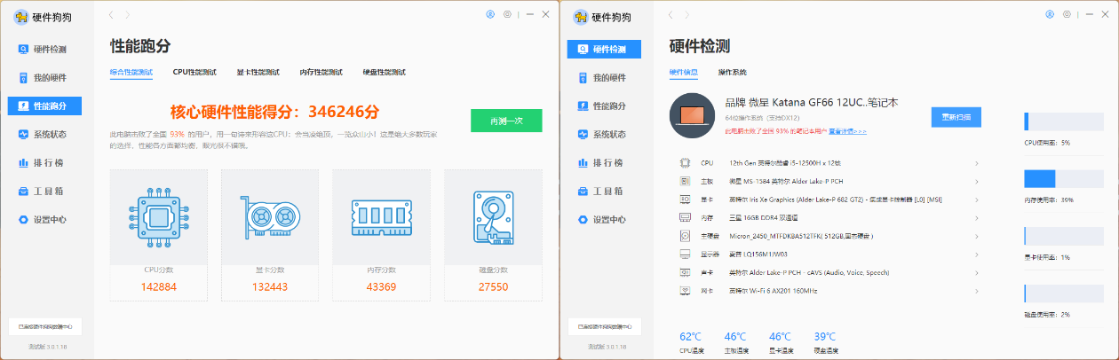
Task: Click the 显示器 monitor row icon
Action: click(685, 254)
